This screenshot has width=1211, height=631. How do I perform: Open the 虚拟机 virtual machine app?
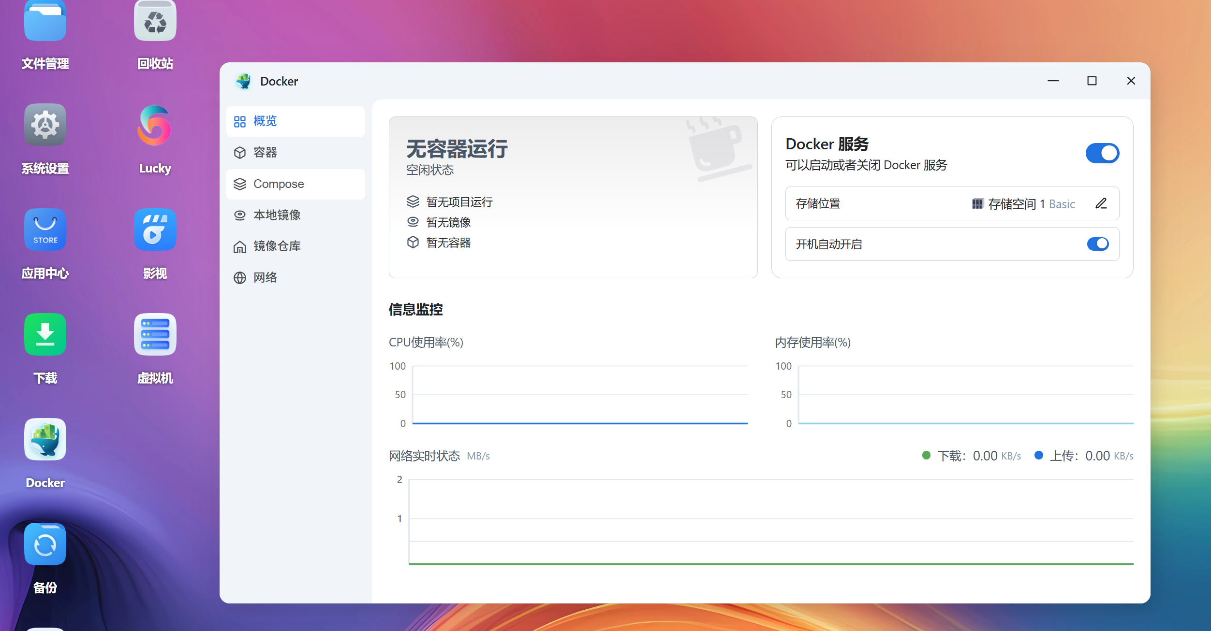click(x=155, y=334)
